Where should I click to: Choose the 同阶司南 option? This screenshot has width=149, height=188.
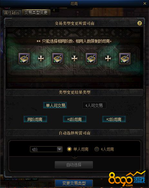[x=35, y=119]
